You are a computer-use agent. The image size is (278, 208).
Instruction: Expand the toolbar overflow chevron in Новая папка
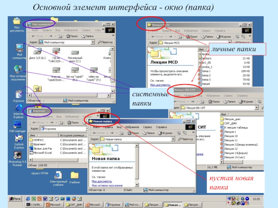click(193, 132)
